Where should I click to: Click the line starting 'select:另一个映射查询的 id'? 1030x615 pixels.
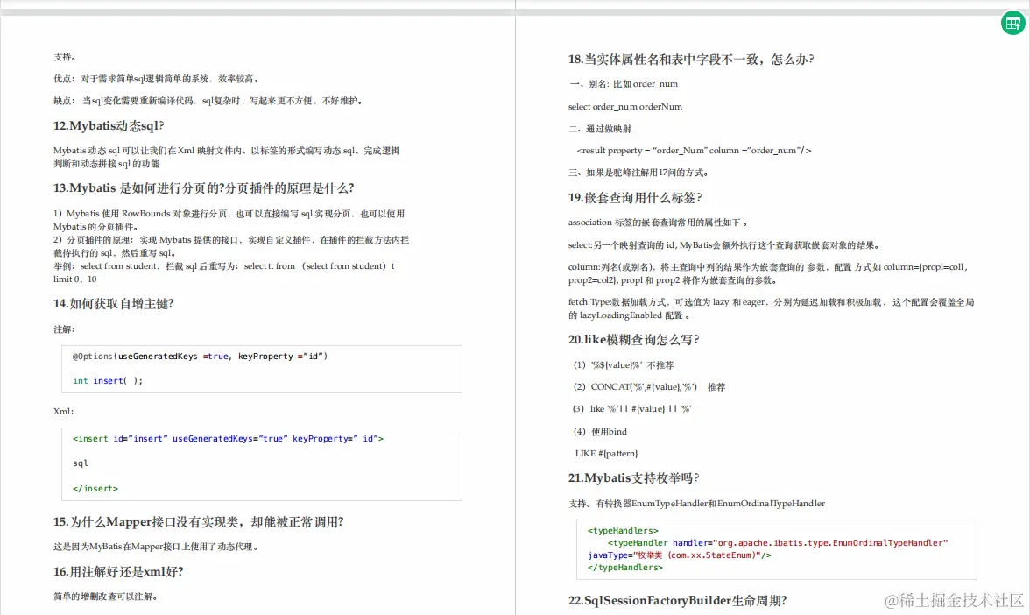tap(723, 245)
